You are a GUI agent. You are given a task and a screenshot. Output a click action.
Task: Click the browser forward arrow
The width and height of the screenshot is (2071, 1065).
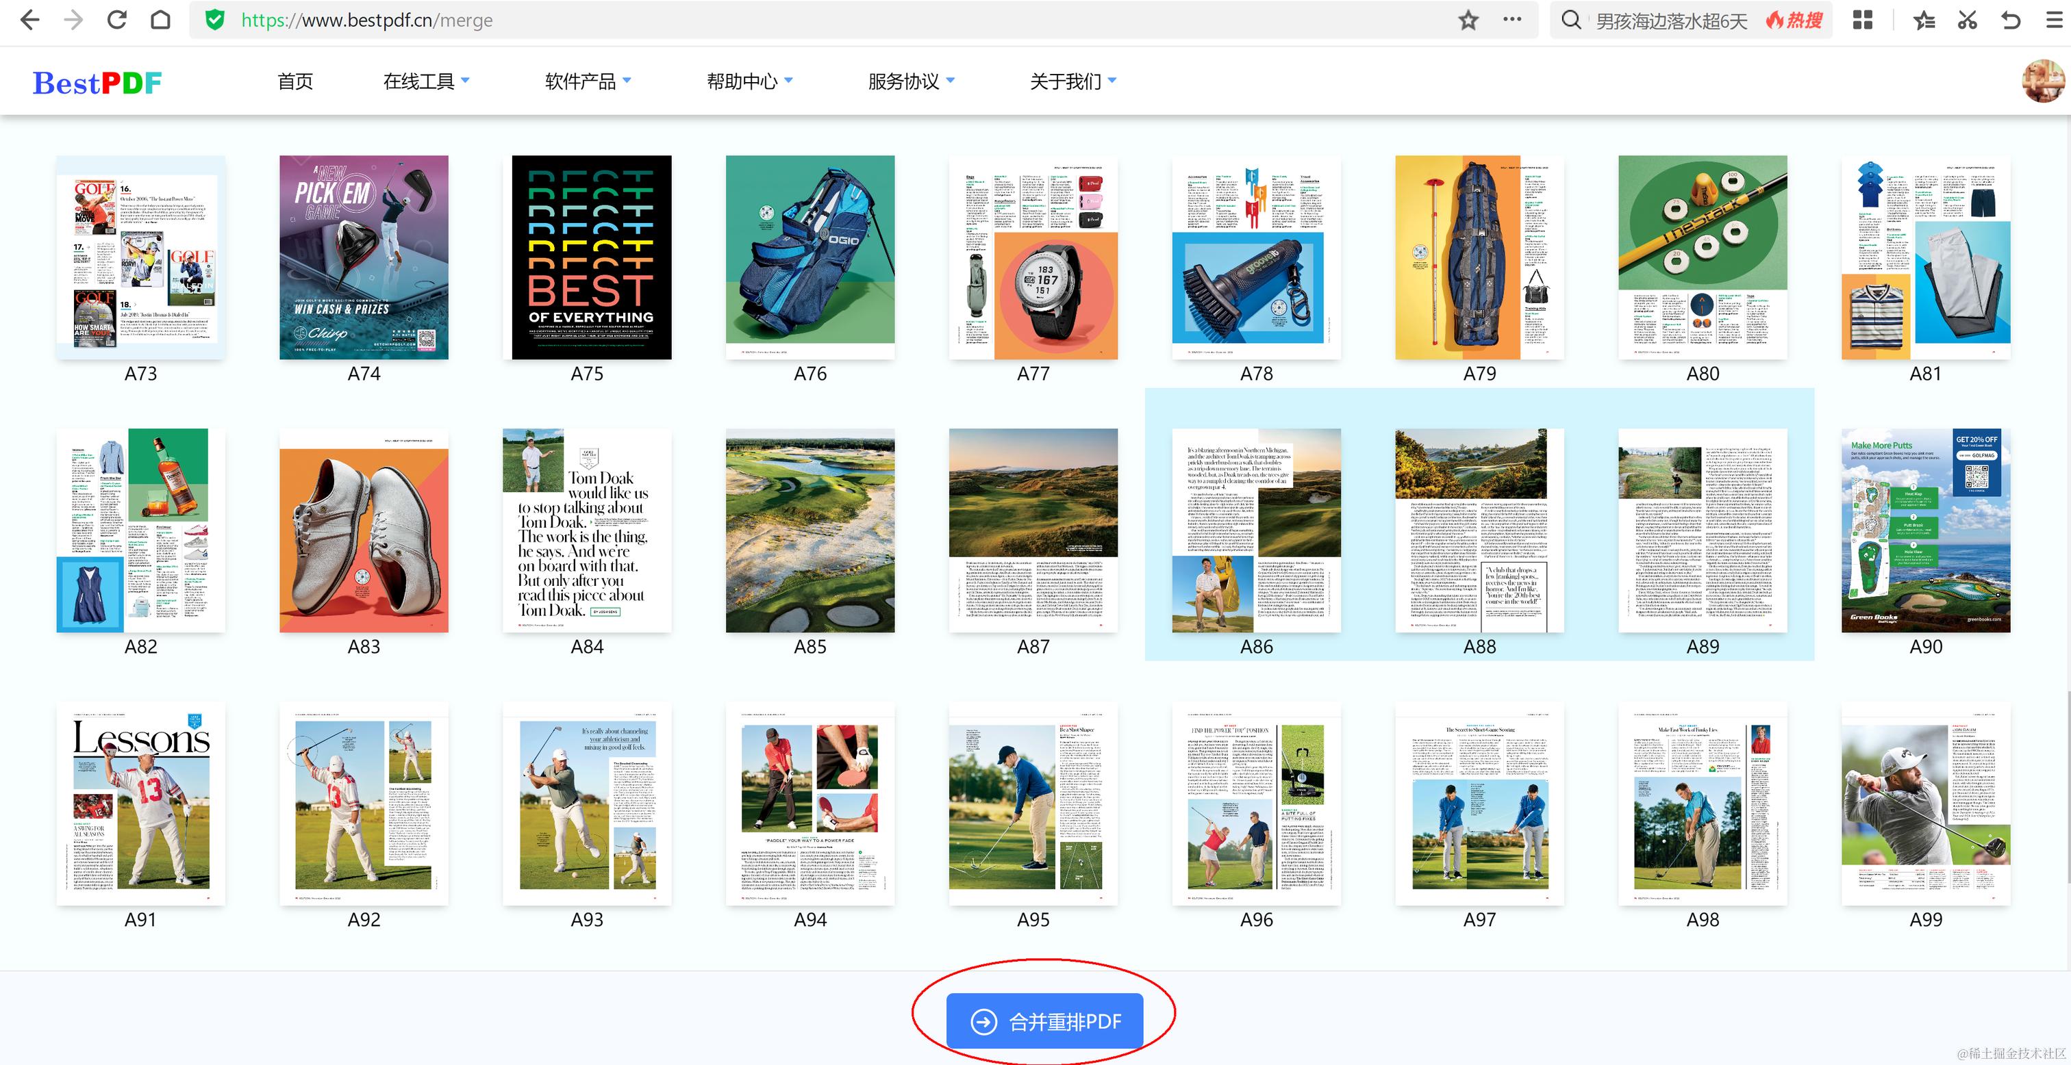pyautogui.click(x=73, y=20)
